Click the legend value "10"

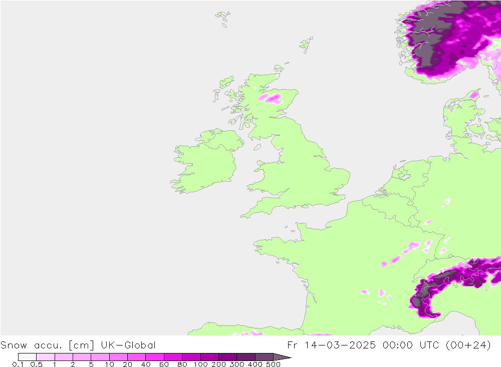(110, 364)
